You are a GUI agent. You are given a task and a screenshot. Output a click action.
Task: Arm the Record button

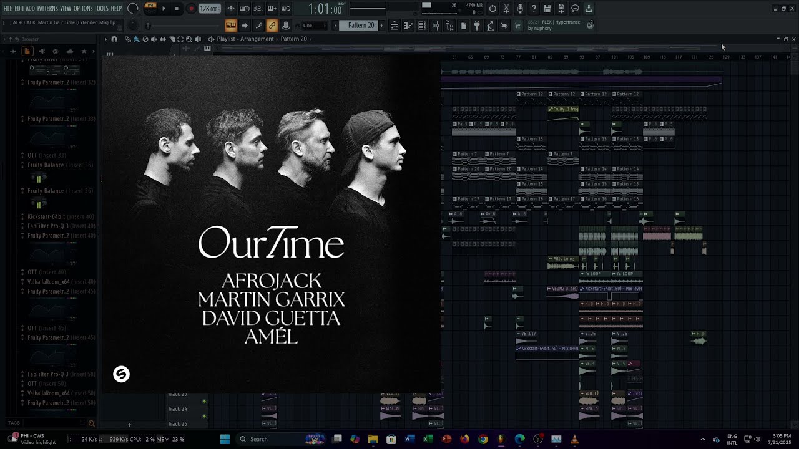tap(191, 9)
